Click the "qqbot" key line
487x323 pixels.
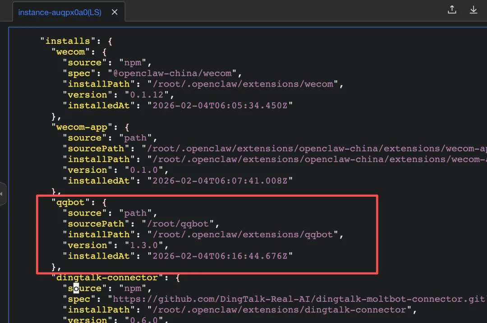coord(79,203)
